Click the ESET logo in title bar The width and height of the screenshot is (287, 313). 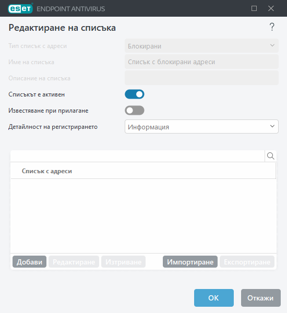pos(20,8)
